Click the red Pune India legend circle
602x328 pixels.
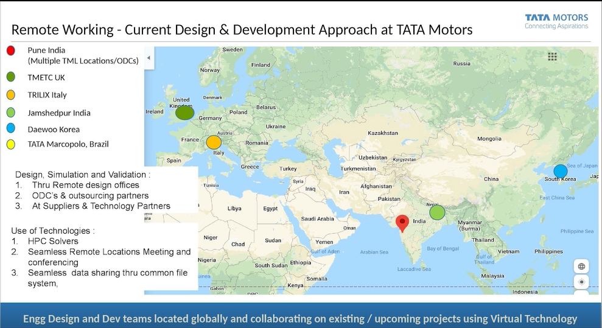point(11,51)
